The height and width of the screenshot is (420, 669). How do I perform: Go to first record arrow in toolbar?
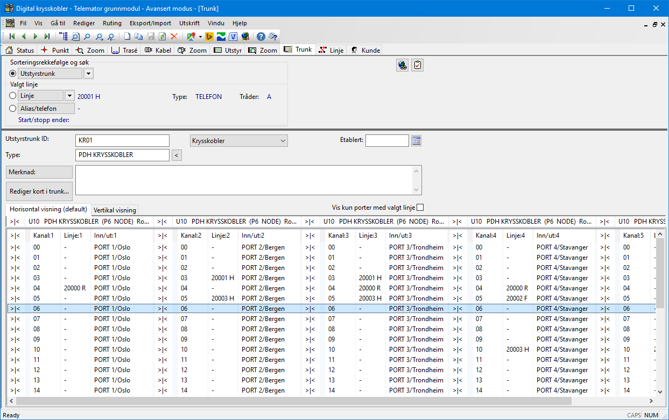[x=12, y=37]
